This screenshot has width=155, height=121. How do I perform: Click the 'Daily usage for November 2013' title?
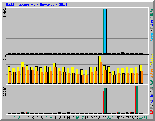tap(37, 5)
